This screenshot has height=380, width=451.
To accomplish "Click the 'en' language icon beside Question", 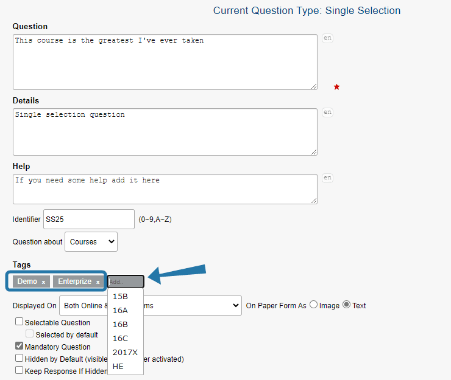I will (x=327, y=38).
